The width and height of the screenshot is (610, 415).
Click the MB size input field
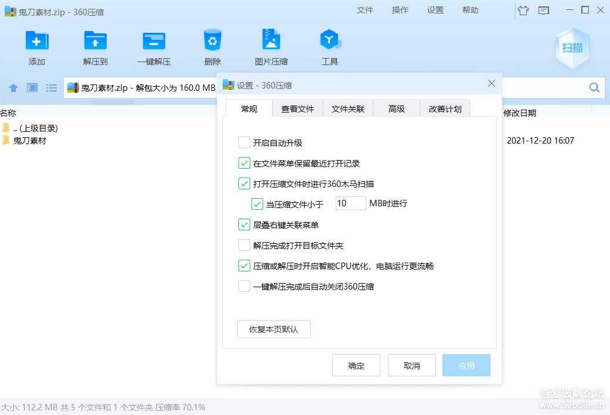[x=350, y=204]
